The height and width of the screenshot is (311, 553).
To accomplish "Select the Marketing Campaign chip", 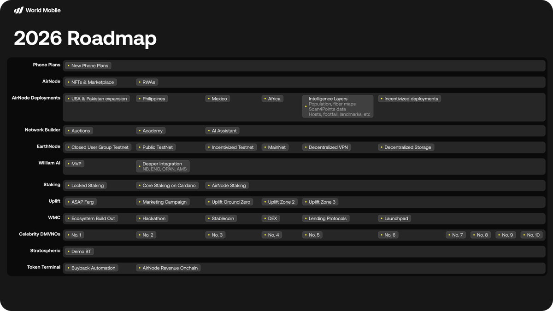I will 163,202.
